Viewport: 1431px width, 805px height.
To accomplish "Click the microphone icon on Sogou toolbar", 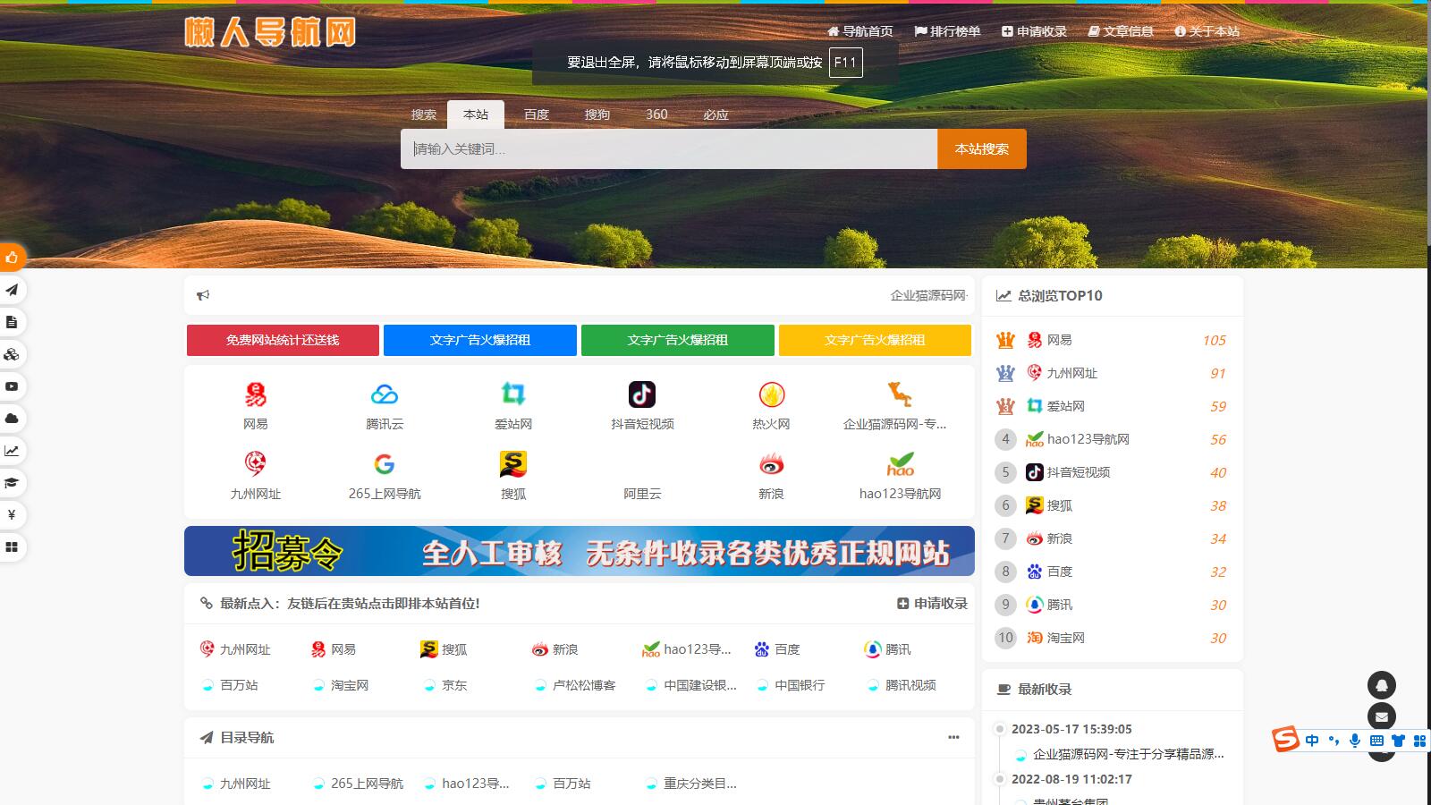I will point(1355,741).
